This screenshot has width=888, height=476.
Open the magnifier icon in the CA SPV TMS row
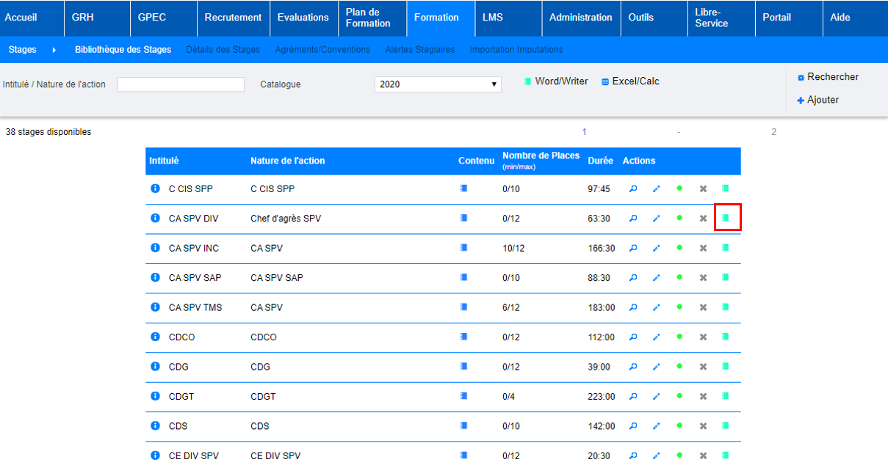pyautogui.click(x=633, y=307)
